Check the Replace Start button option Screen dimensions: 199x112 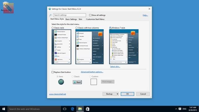click(53, 72)
